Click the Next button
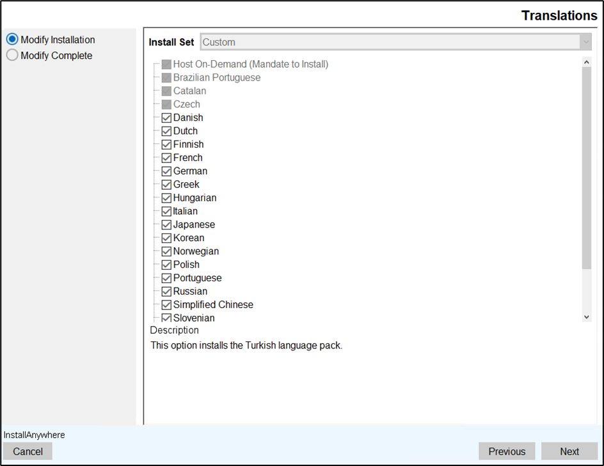Viewport: 604px width, 466px height. pos(569,451)
